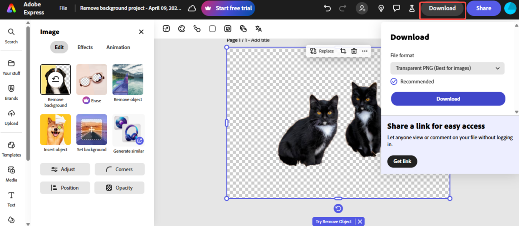Select the crop icon on image toolbar
This screenshot has height=226, width=519.
point(343,51)
